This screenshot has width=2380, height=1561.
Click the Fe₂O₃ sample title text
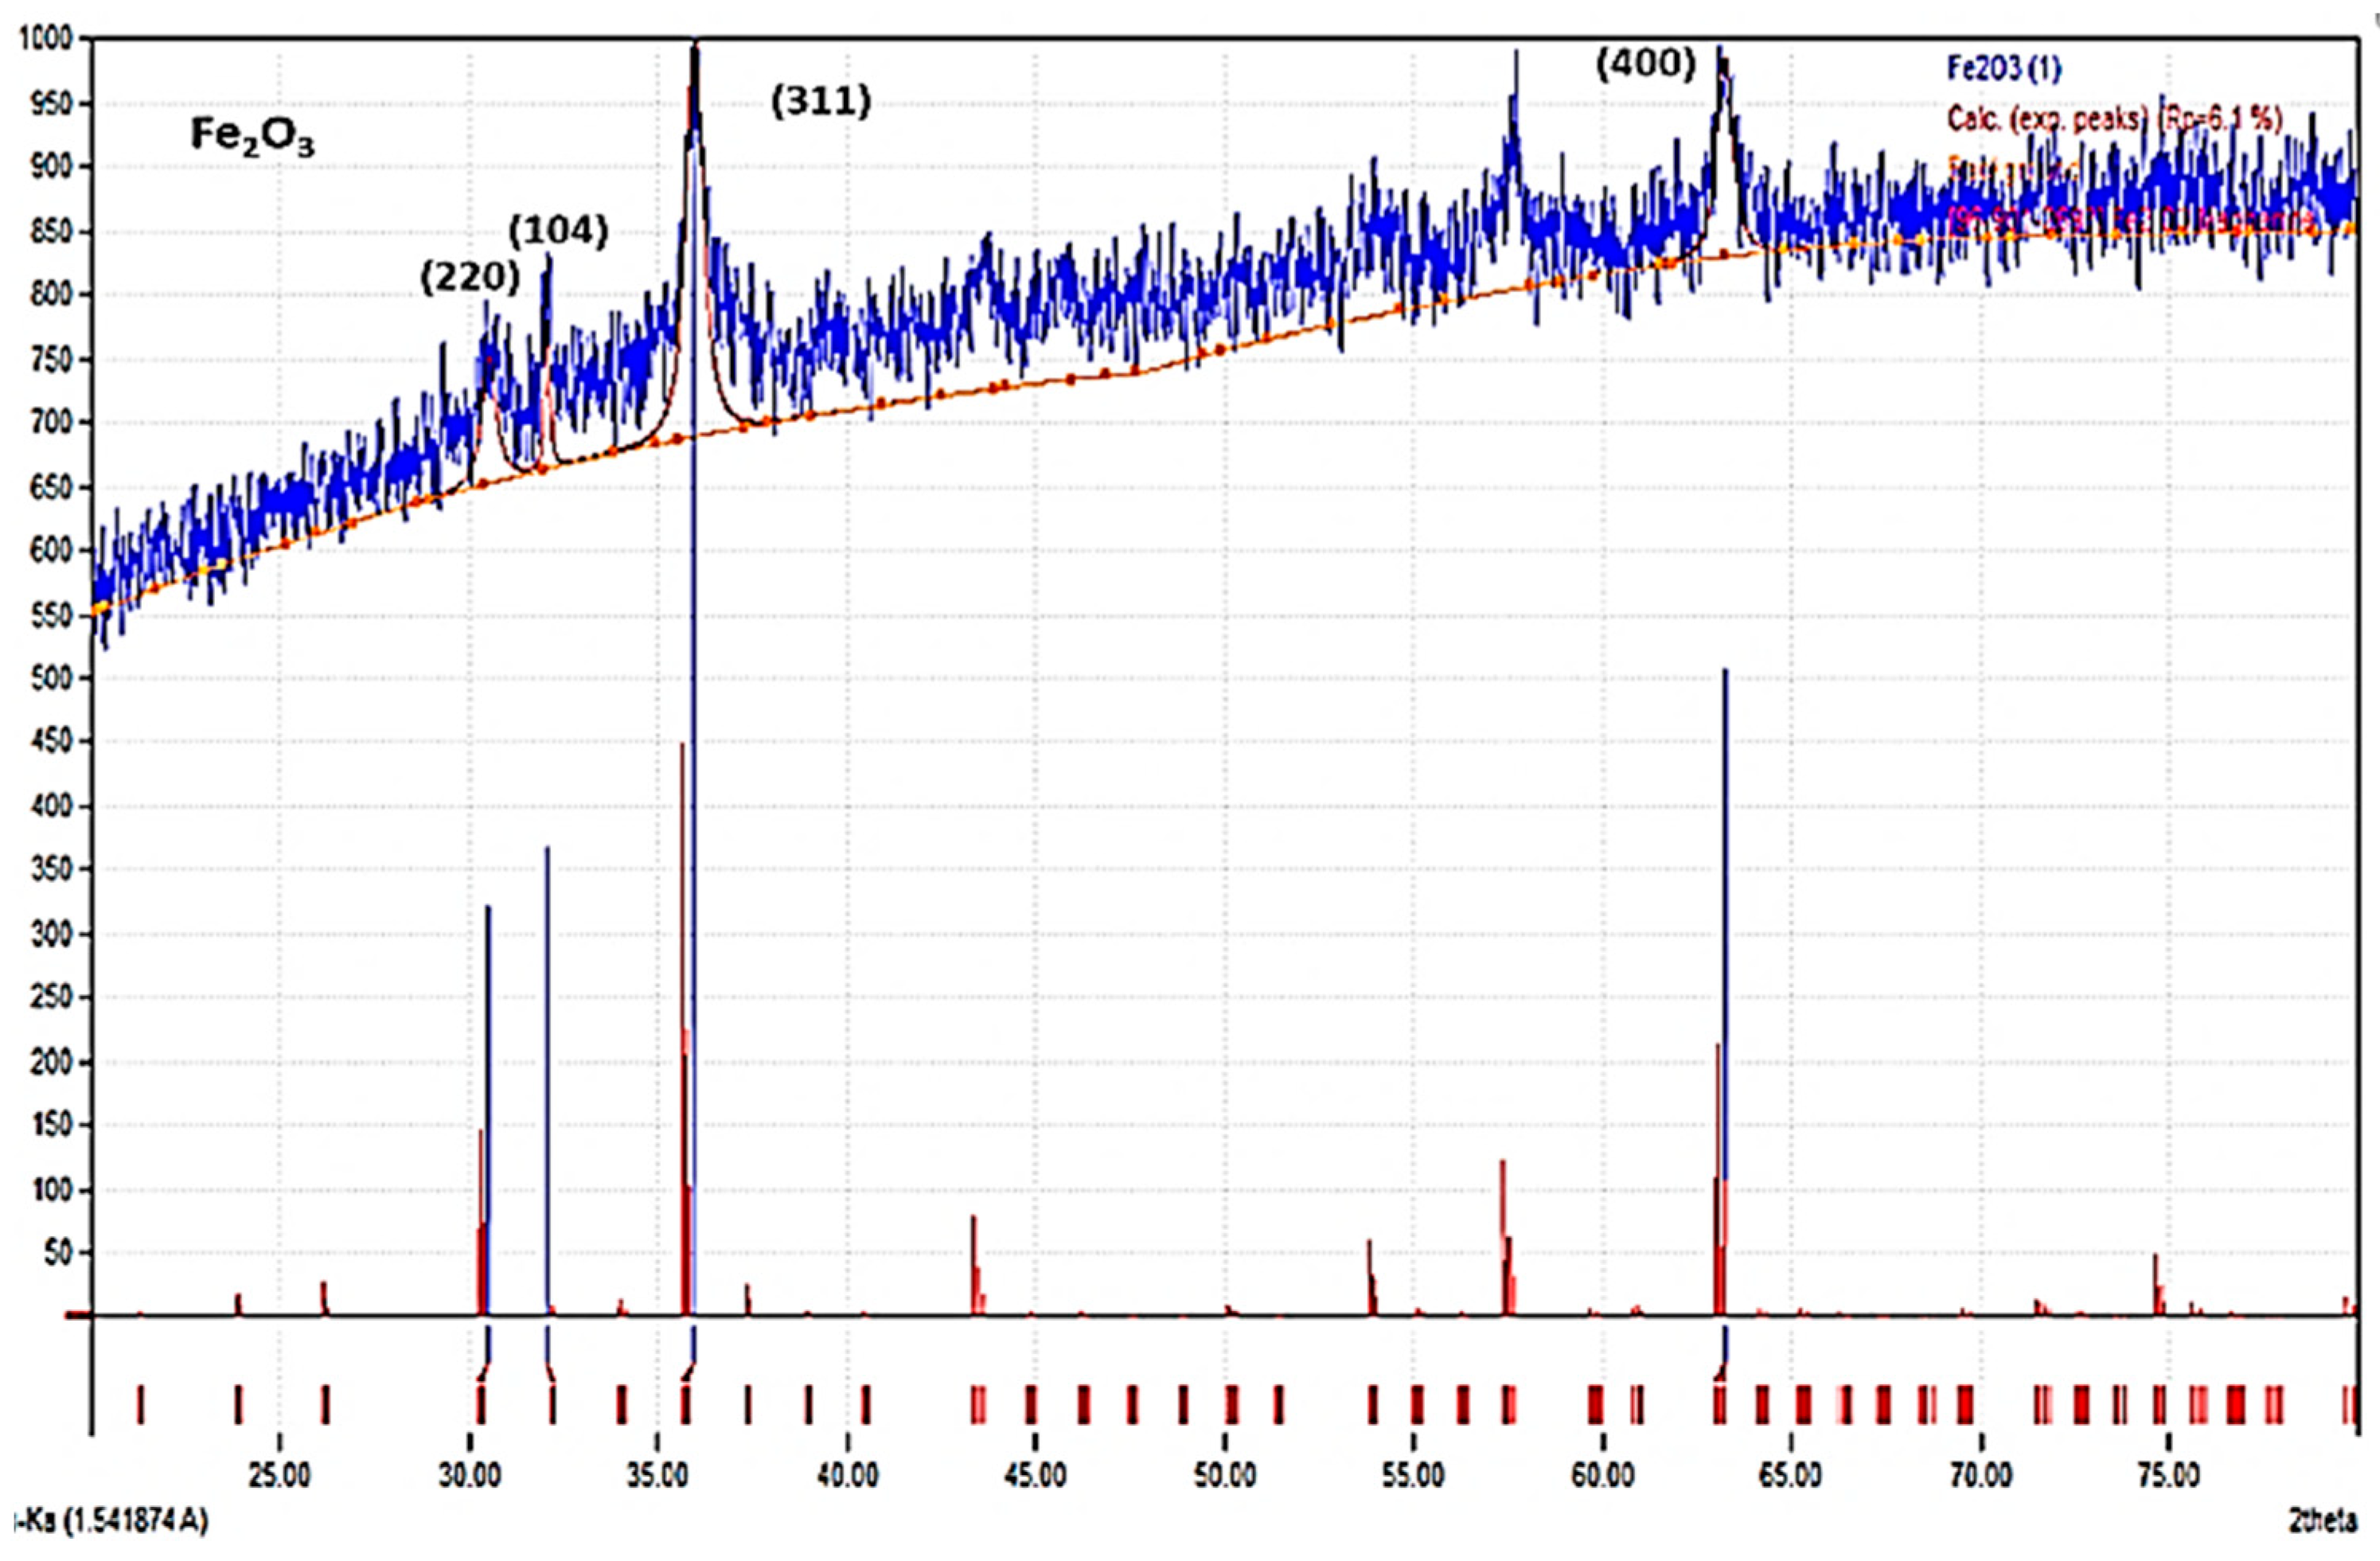coord(252,136)
